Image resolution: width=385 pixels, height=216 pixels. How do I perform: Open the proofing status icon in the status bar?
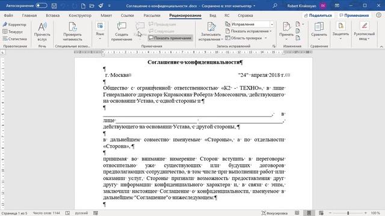pos(67,213)
